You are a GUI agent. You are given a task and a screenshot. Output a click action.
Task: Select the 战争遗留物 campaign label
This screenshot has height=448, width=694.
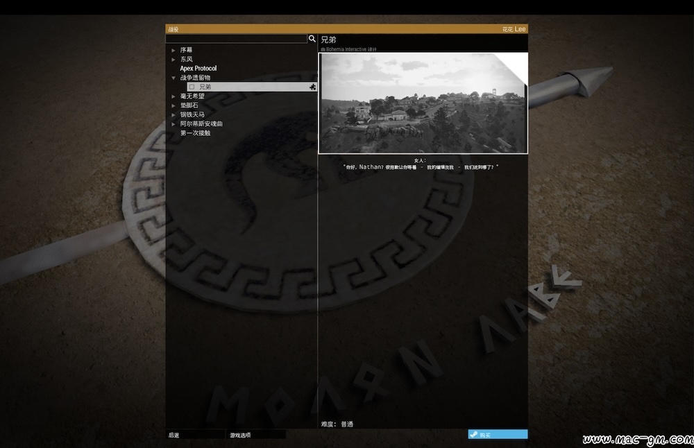tap(195, 78)
